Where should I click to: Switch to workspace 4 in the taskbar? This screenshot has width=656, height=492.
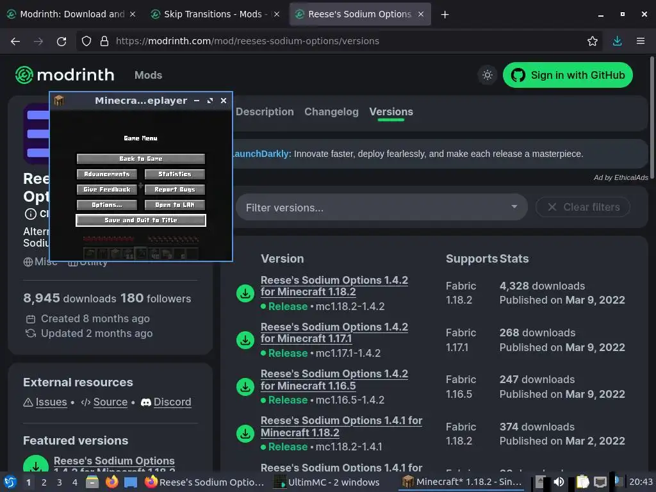(x=74, y=482)
